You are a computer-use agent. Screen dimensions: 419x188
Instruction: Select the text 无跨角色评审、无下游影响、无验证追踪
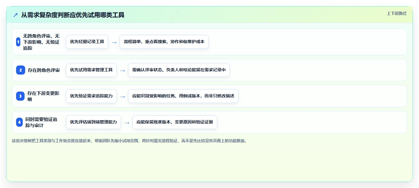pyautogui.click(x=41, y=42)
